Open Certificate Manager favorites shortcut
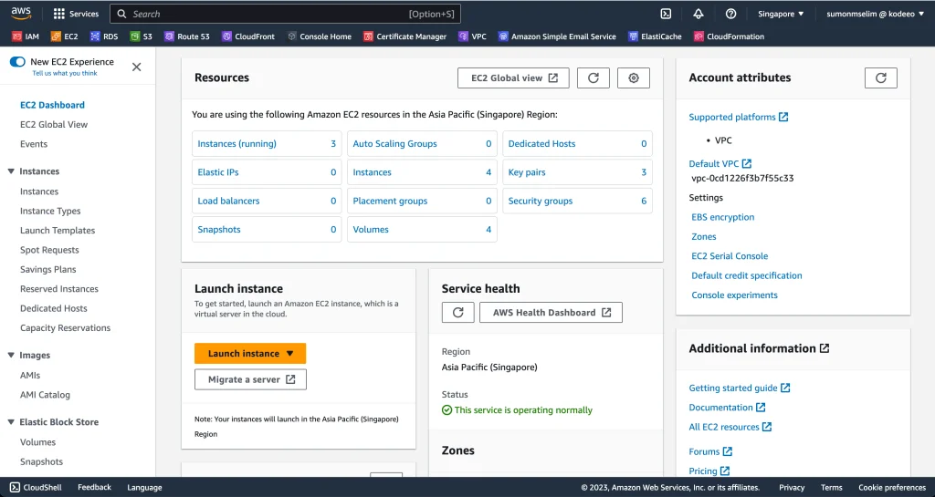935x497 pixels. click(404, 36)
